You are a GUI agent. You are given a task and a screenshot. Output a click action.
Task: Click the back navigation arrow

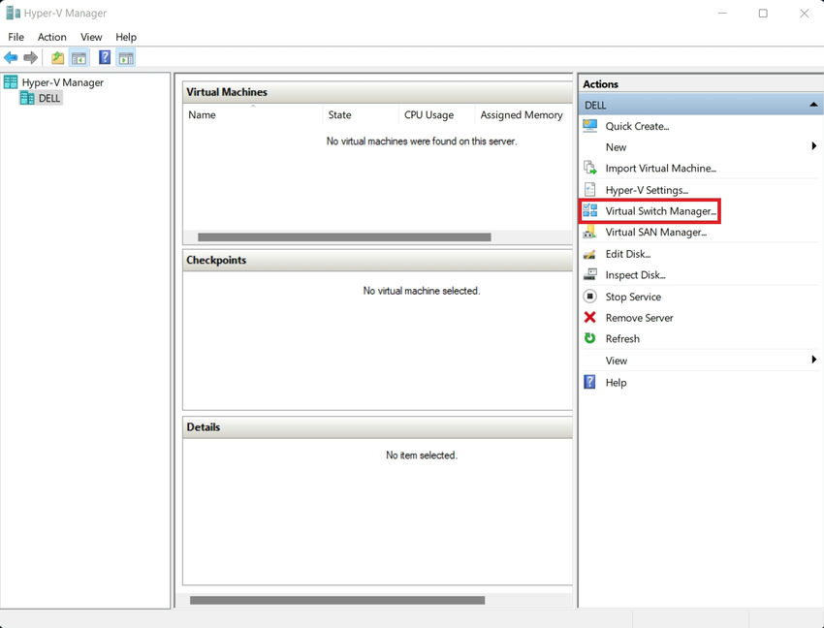pos(11,57)
